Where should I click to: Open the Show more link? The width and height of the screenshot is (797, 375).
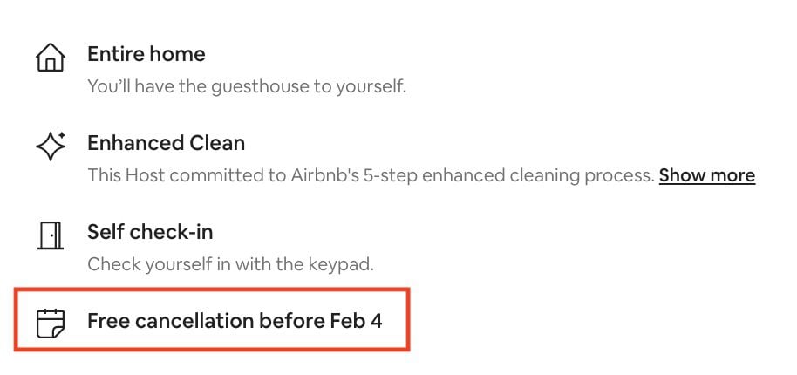(x=707, y=176)
